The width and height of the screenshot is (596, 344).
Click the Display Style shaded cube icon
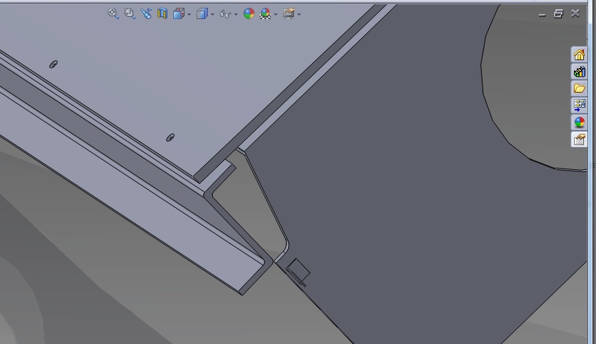click(202, 13)
